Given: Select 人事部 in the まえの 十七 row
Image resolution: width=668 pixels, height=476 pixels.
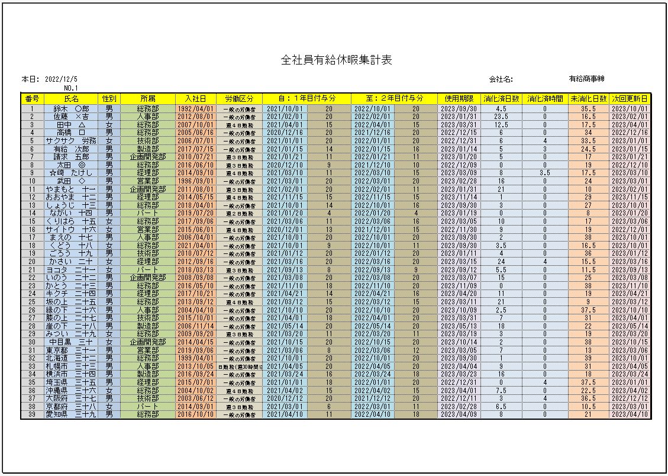Looking at the screenshot, I should click(x=147, y=237).
